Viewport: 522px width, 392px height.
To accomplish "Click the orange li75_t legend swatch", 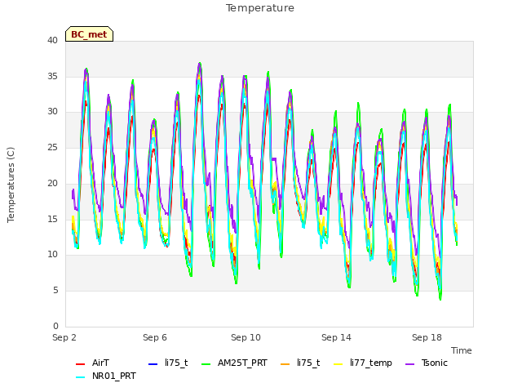I will [x=285, y=363].
